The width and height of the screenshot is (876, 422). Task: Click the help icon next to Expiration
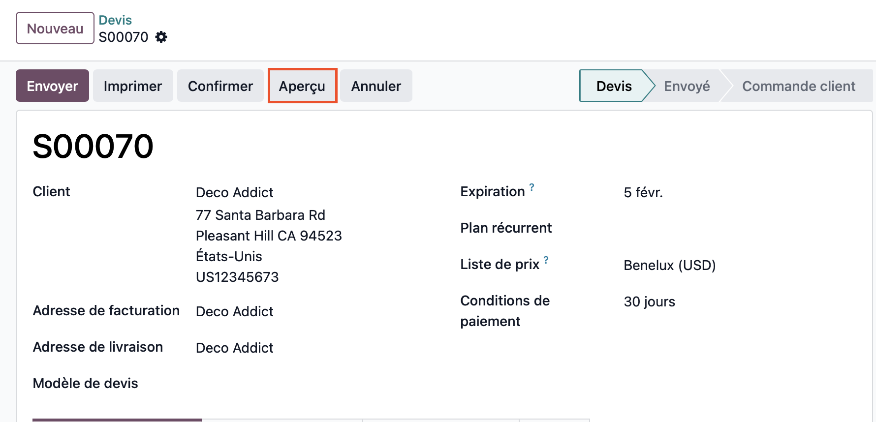(x=532, y=187)
